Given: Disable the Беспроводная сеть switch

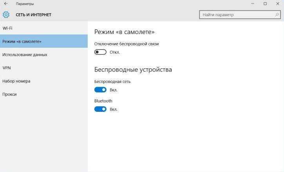Looking at the screenshot, I should click(100, 90).
